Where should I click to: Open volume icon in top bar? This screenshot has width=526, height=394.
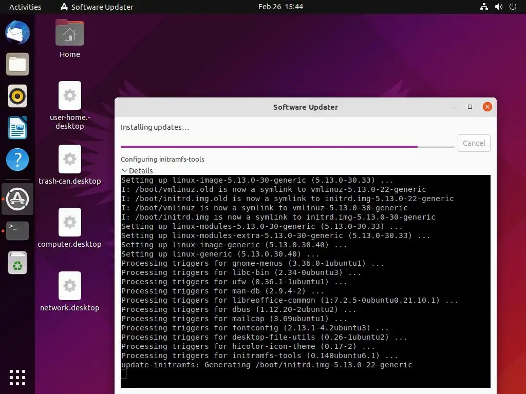(499, 7)
